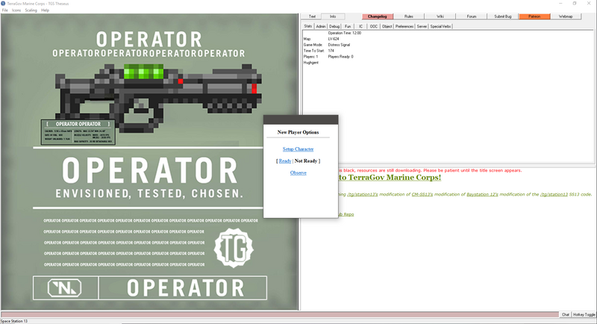Open the File menu

[x=5, y=10]
